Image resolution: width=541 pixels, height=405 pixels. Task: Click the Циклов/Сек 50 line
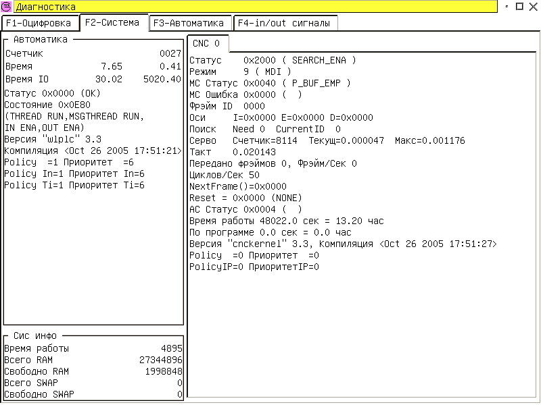[224, 175]
